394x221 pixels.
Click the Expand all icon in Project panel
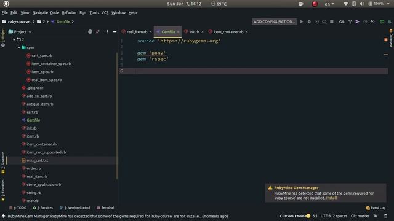pyautogui.click(x=98, y=32)
